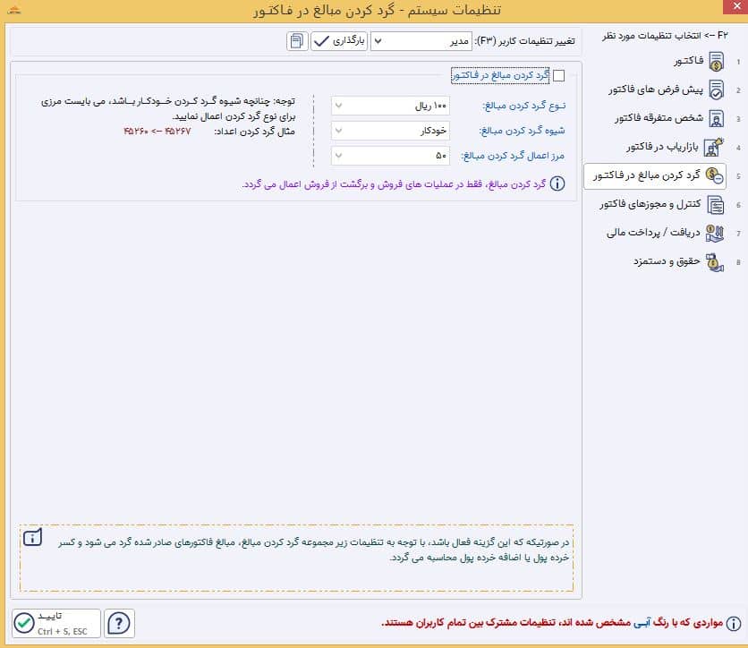Click the تغییر تنظیمات کاربر (F۳) label
Screen dimensions: 748x648
(524, 41)
